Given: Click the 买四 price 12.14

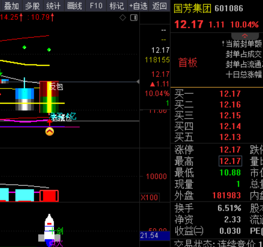Looking at the screenshot, I should [x=230, y=126].
